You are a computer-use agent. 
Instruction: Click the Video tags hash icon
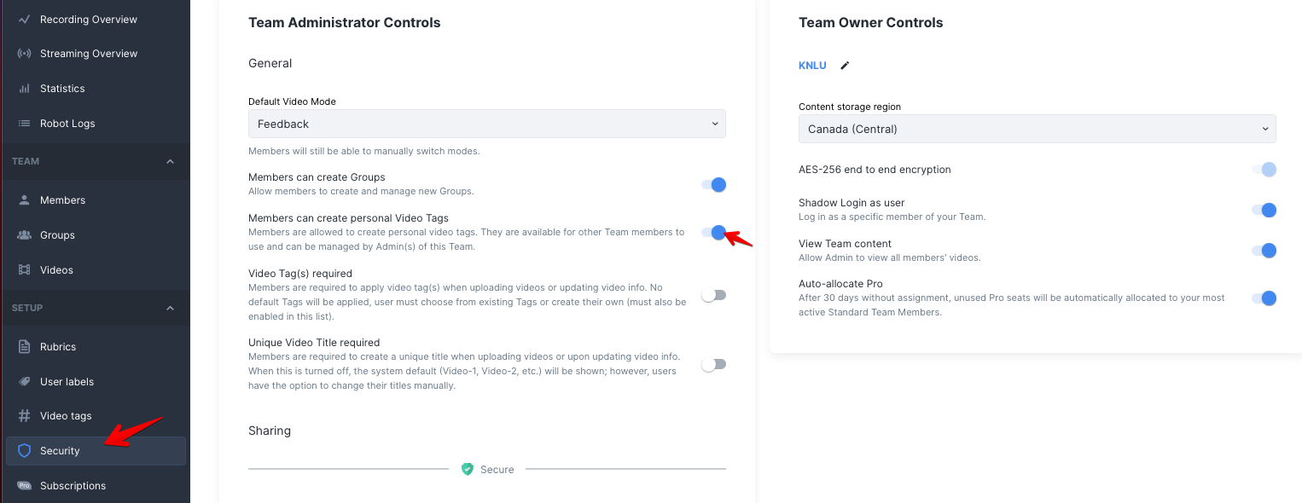tap(24, 416)
